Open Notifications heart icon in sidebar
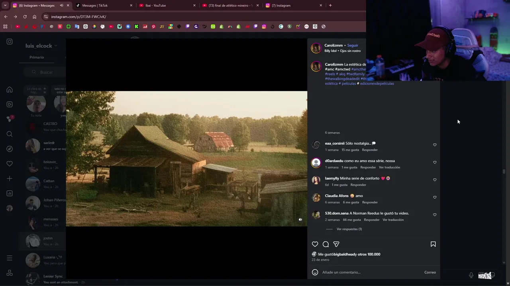The height and width of the screenshot is (286, 510). [x=10, y=164]
